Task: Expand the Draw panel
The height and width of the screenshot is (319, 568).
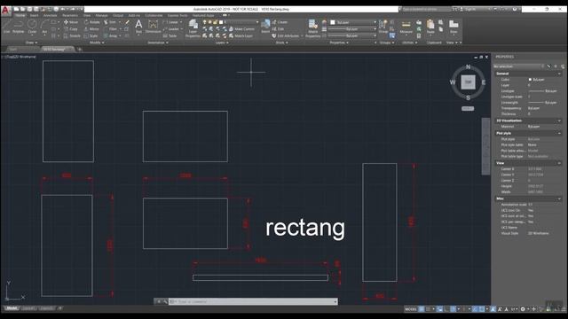Action: [x=31, y=43]
